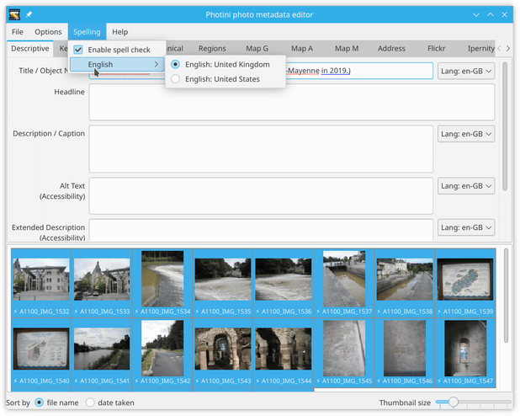
Task: Select thumbnail A1100_IMG_1538
Action: 405,283
